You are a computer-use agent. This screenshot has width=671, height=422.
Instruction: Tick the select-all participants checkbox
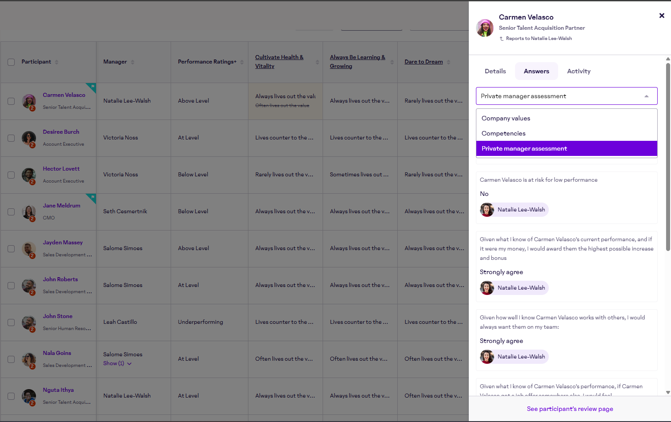click(11, 62)
